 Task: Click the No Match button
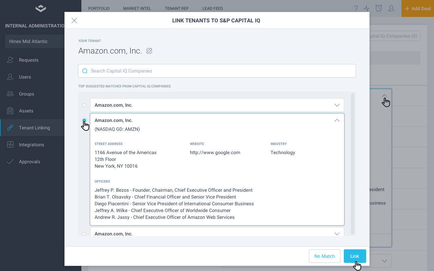coord(324,256)
